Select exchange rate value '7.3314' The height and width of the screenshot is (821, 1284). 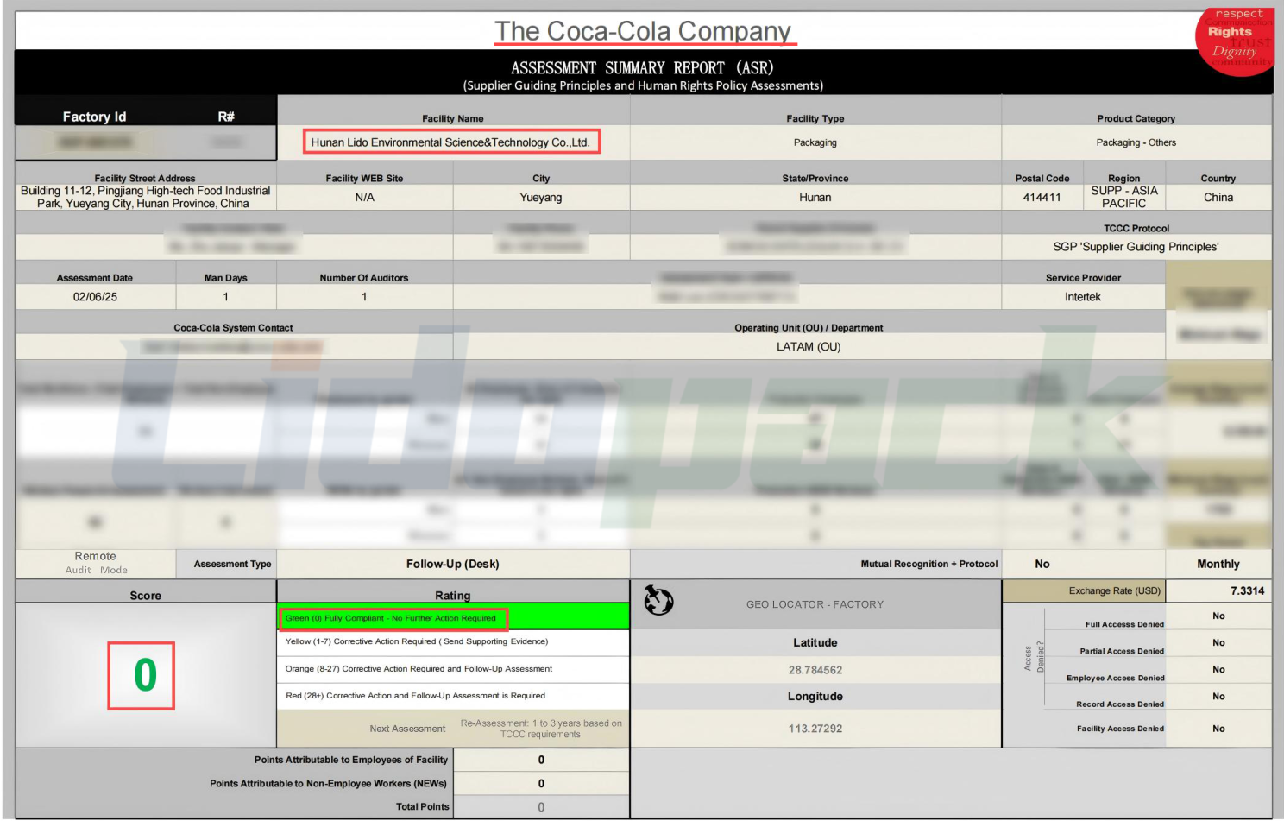pyautogui.click(x=1247, y=590)
